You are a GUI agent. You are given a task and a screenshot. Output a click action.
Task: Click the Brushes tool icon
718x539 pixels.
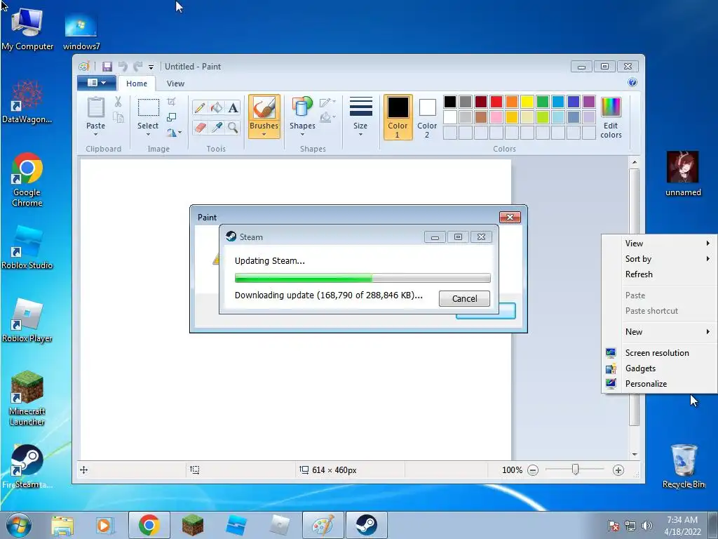point(264,107)
